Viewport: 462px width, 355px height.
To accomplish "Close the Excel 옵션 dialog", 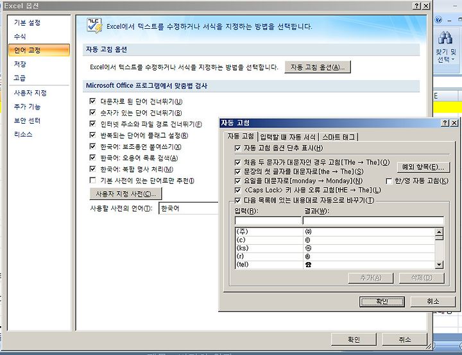I will [426, 6].
